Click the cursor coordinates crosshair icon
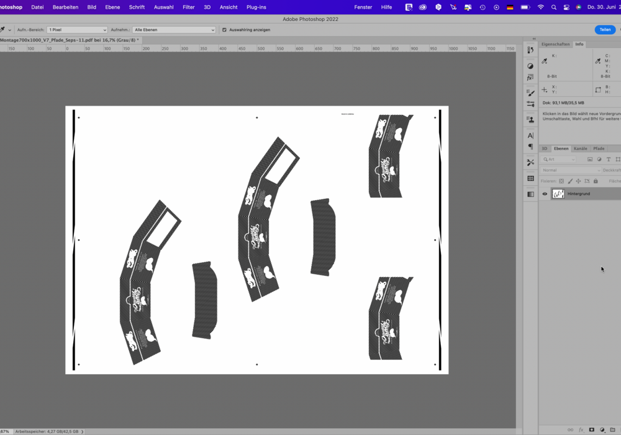This screenshot has height=435, width=621. tap(545, 90)
